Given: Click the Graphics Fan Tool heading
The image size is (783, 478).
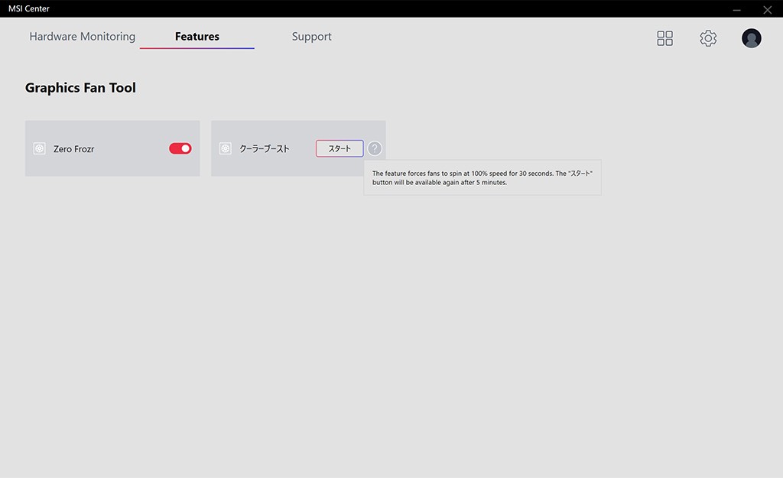Looking at the screenshot, I should pyautogui.click(x=80, y=88).
